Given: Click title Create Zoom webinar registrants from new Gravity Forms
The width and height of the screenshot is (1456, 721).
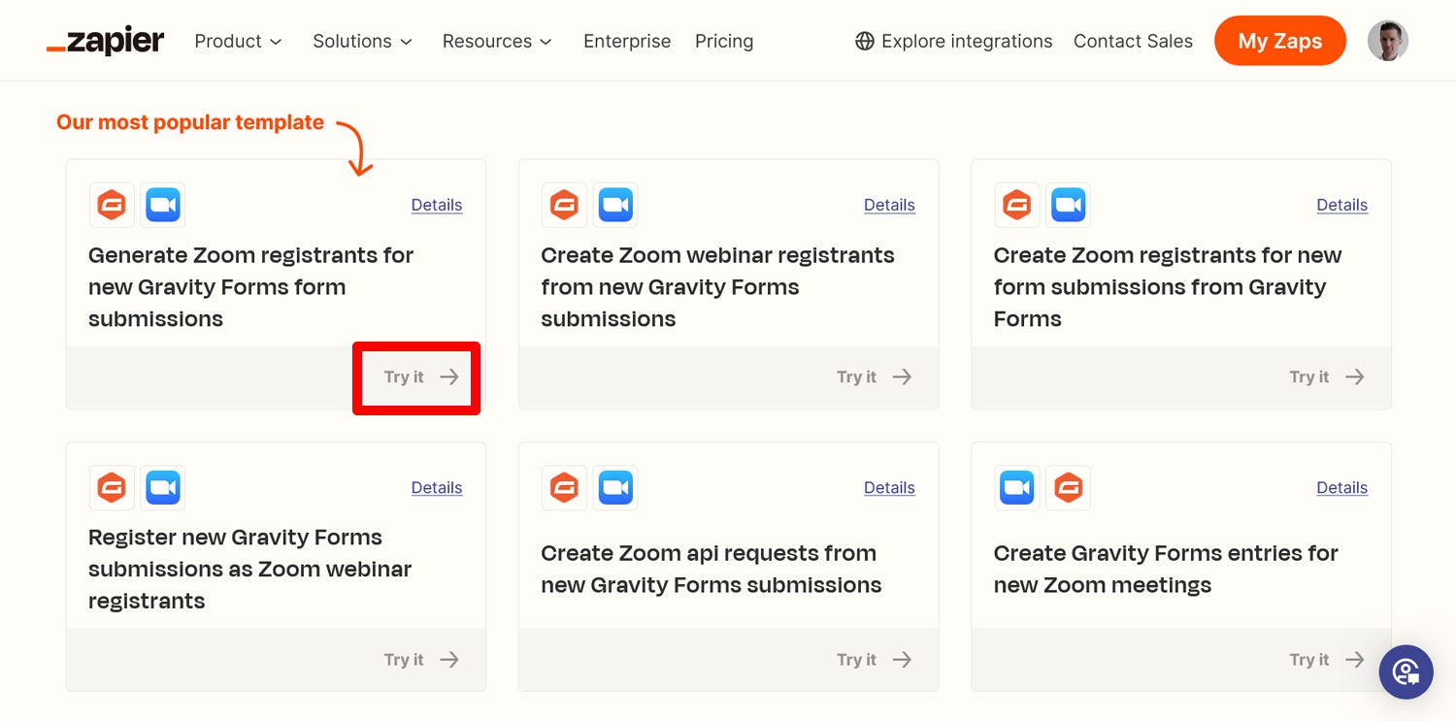Looking at the screenshot, I should [717, 287].
